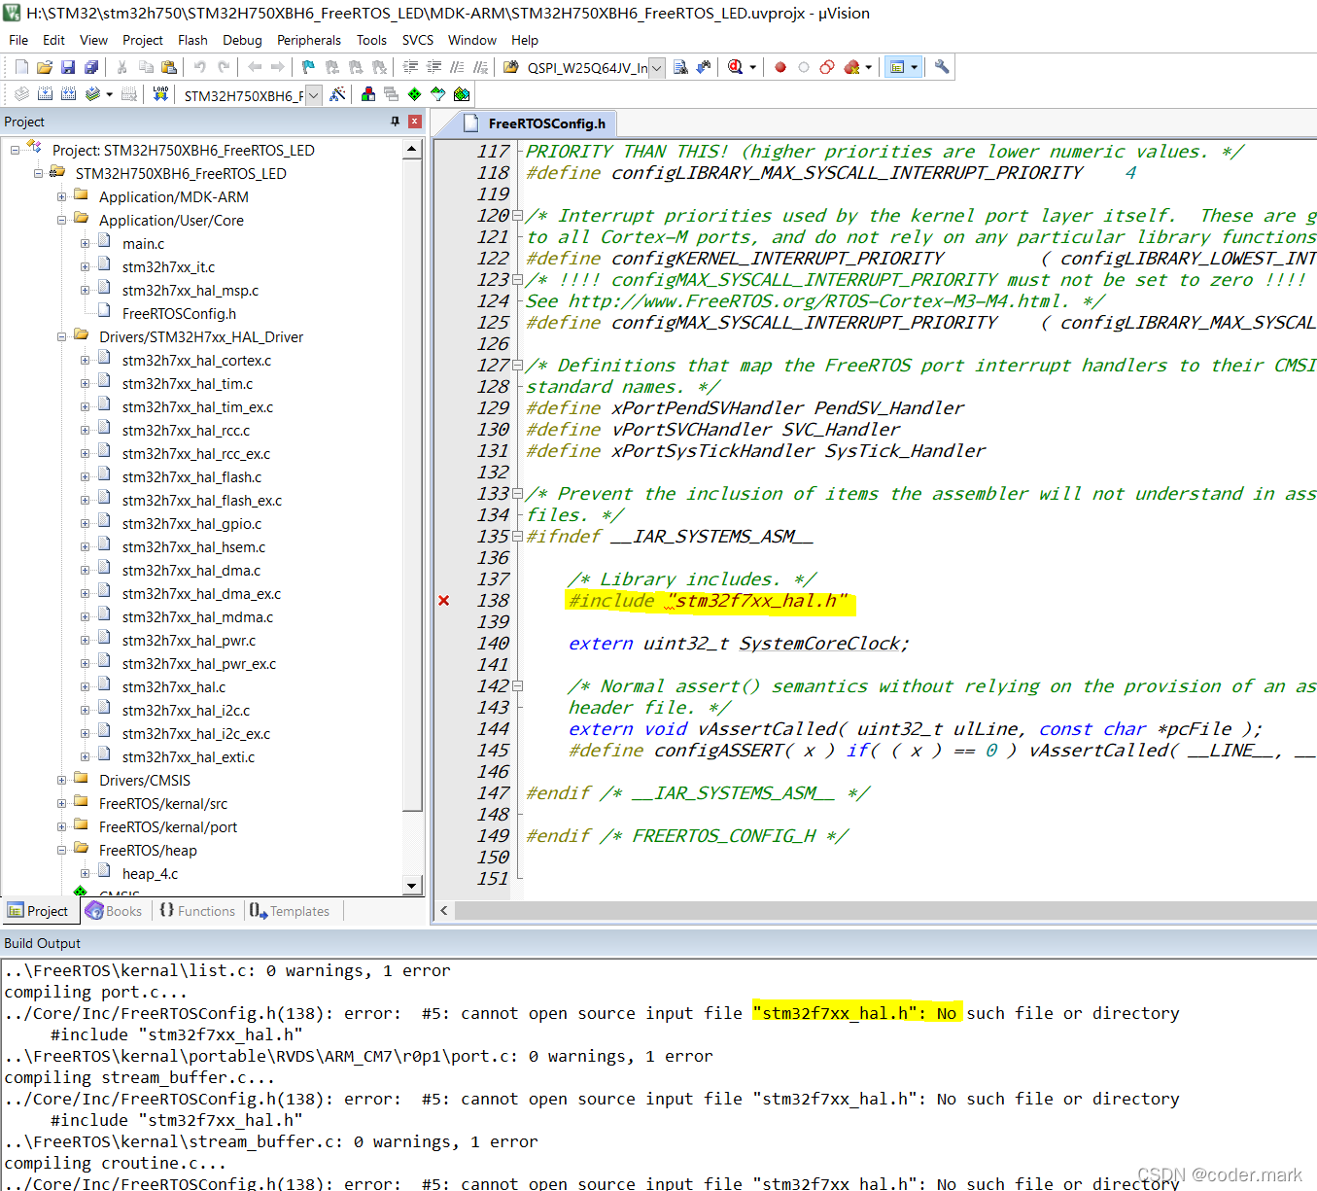Switch to the Books panel tab
The width and height of the screenshot is (1317, 1191).
coord(114,911)
